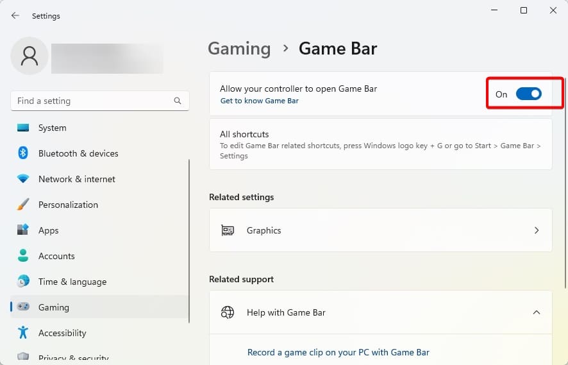The image size is (568, 365).
Task: Open Record a game clip help link
Action: [338, 352]
